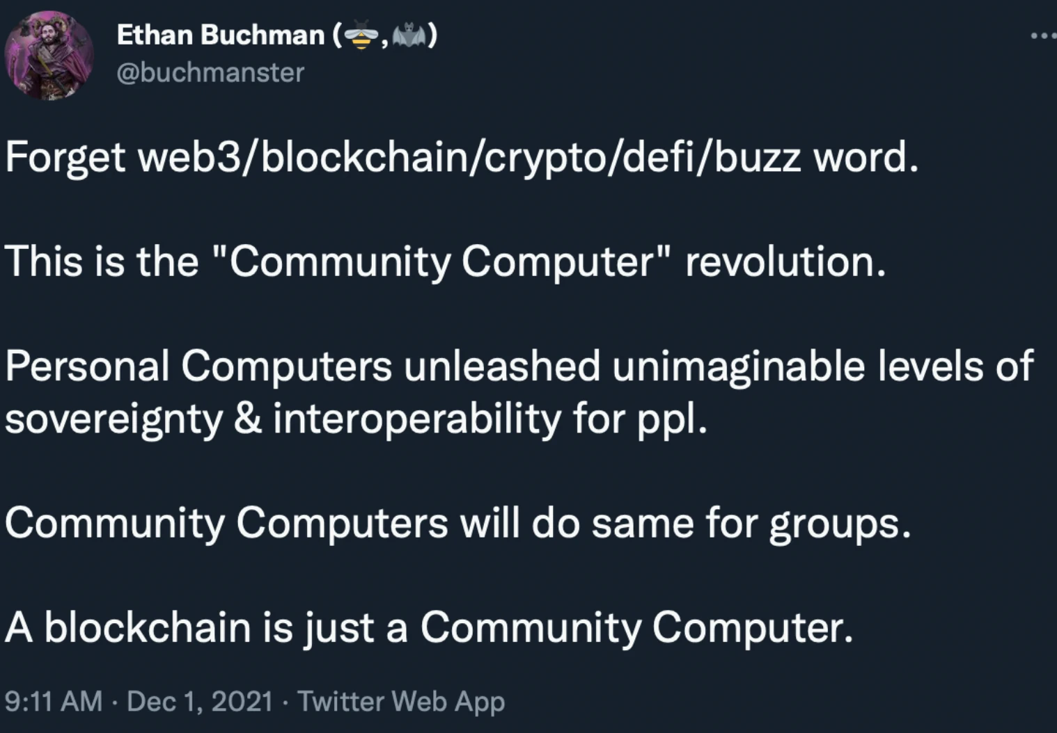Click the ampersand between sovereignty and interoperability
Image resolution: width=1057 pixels, height=733 pixels.
click(248, 419)
